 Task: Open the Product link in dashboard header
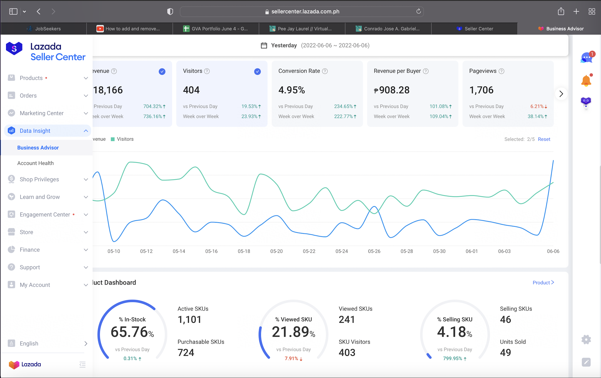point(543,283)
